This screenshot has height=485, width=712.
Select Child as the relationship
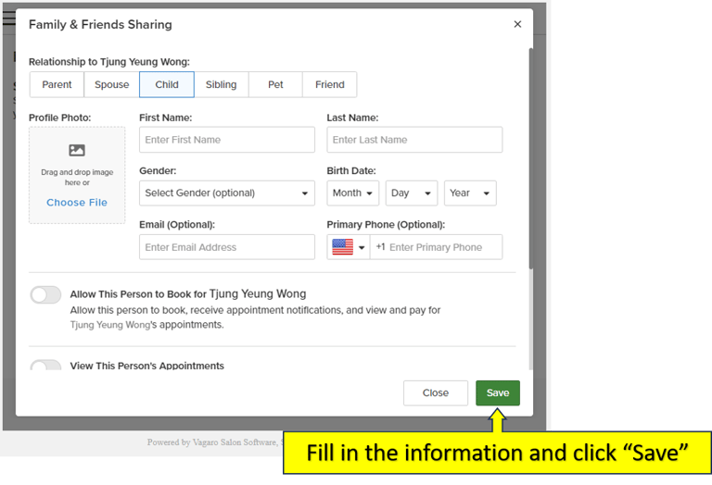[167, 85]
